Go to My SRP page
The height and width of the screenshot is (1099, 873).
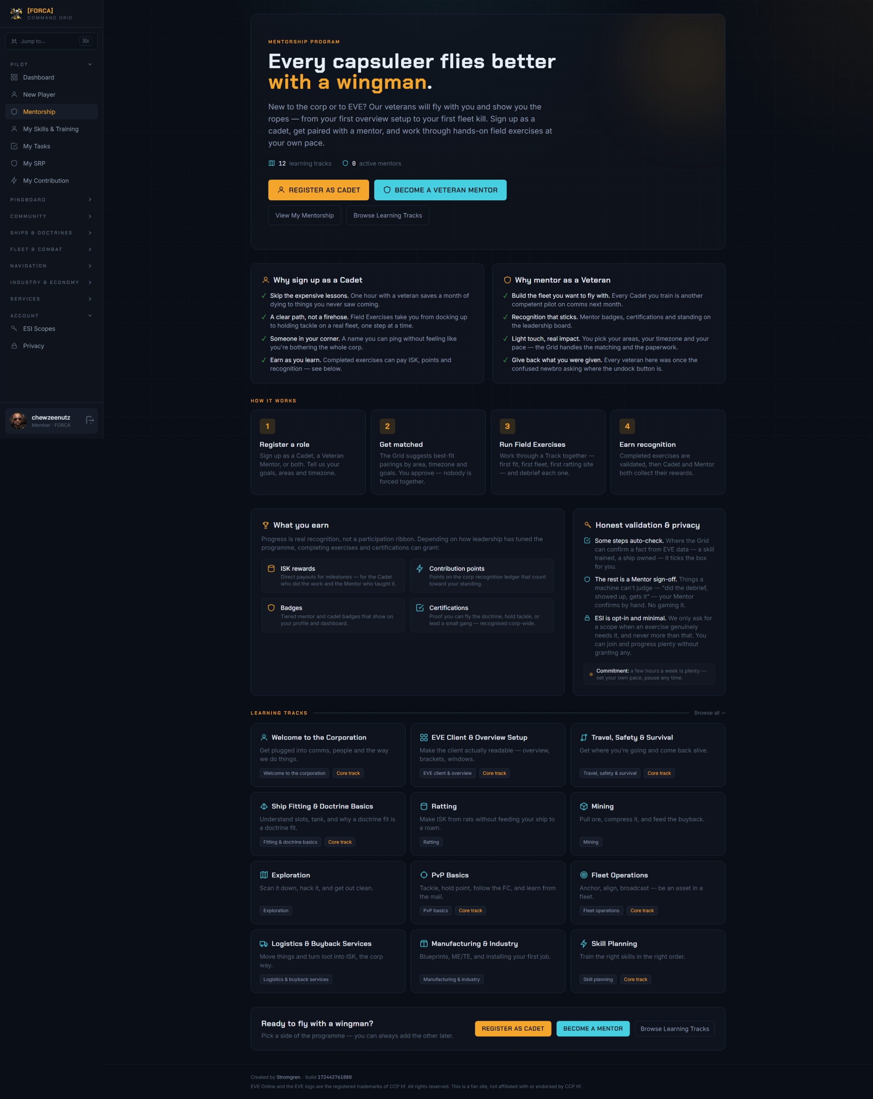pyautogui.click(x=52, y=164)
